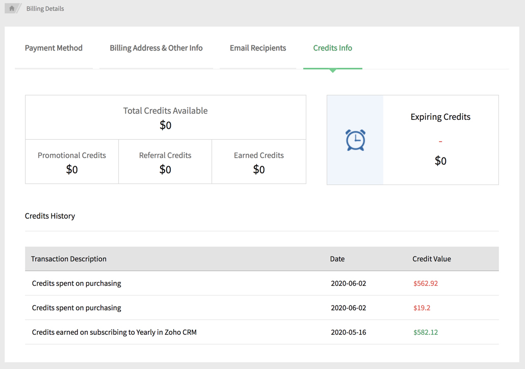Switch to the Payment Method tab
Screen dimensions: 525x369
pyautogui.click(x=54, y=47)
